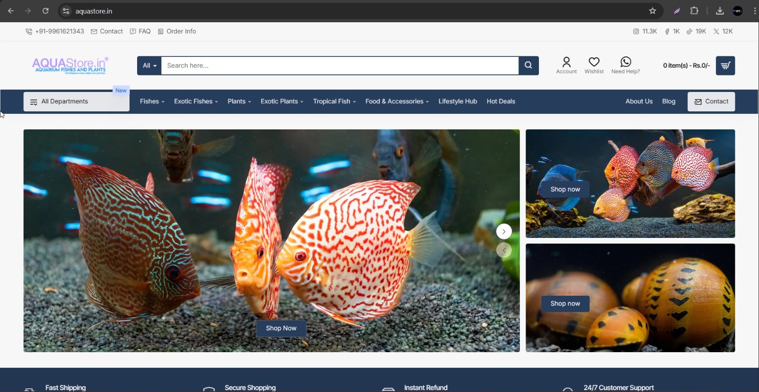Screen dimensions: 759x392
Task: Go to the next banner slide
Action: [504, 231]
